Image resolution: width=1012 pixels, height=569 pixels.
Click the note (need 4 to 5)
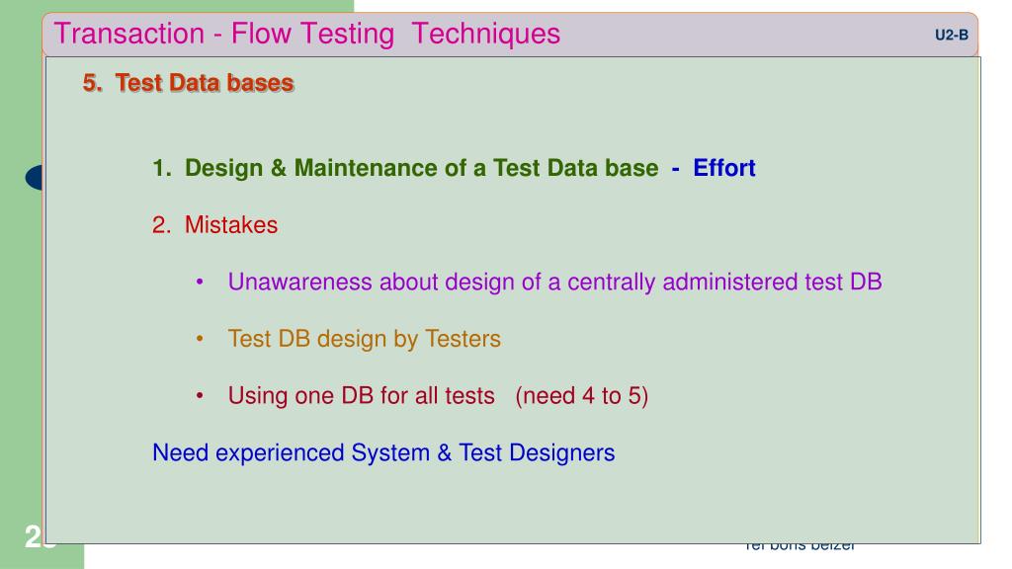pyautogui.click(x=581, y=395)
